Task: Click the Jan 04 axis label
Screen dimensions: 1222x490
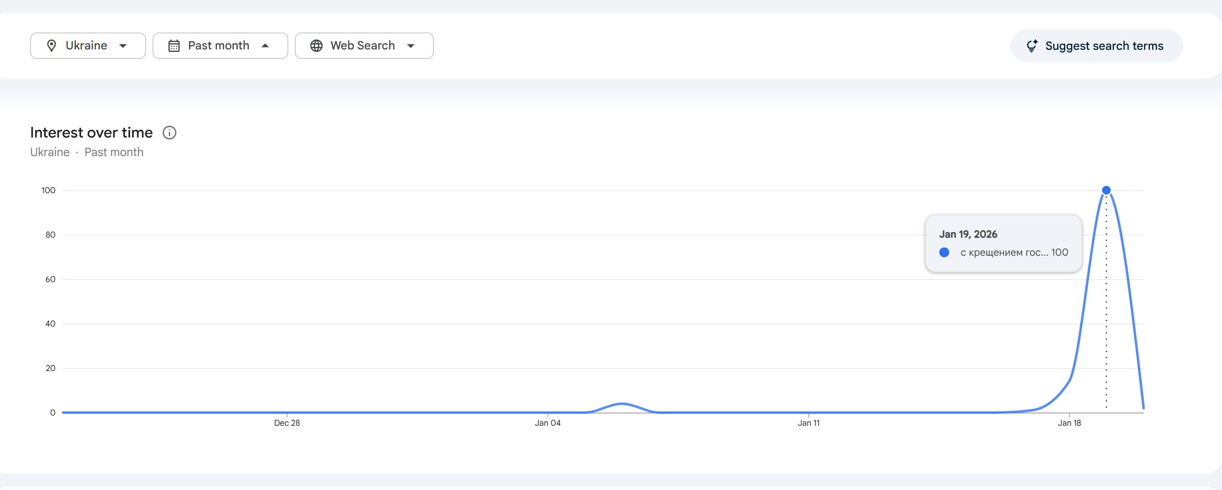Action: tap(547, 423)
